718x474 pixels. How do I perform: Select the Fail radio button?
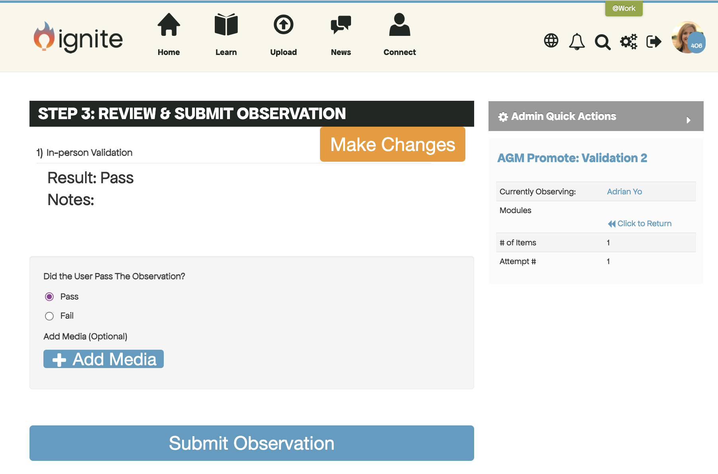49,316
